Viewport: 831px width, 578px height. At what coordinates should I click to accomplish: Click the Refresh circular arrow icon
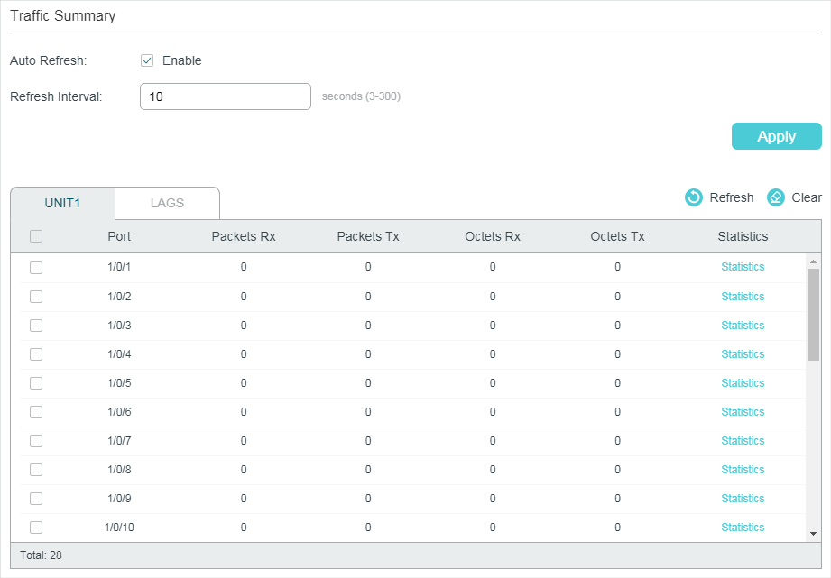point(693,197)
